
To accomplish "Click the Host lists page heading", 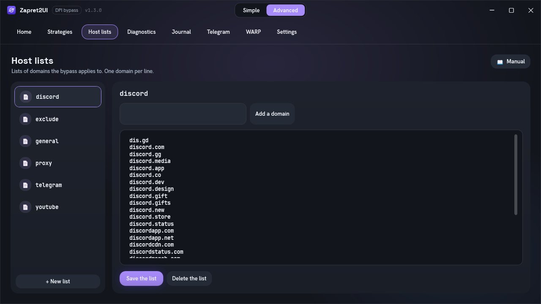I will tap(32, 60).
